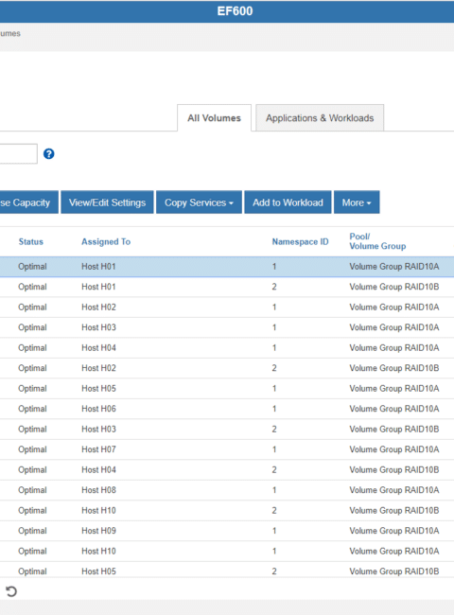
Task: Select Host H04 row in RAID10A
Action: click(x=227, y=348)
